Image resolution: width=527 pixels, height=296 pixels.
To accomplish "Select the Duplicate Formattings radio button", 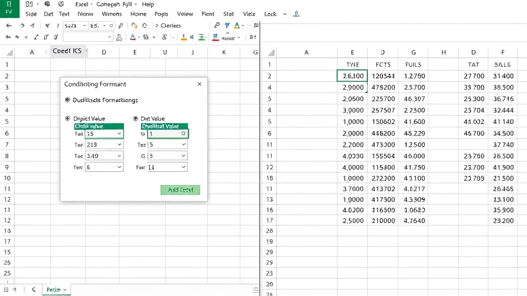I will [x=67, y=99].
